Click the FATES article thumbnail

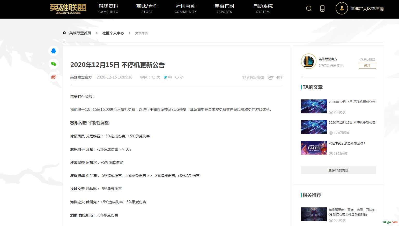click(314, 148)
